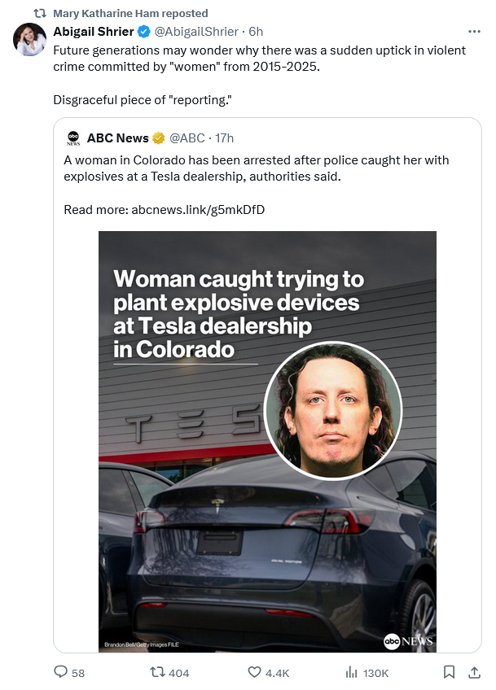Like the post with heart icon
This screenshot has height=690, width=496.
254,672
